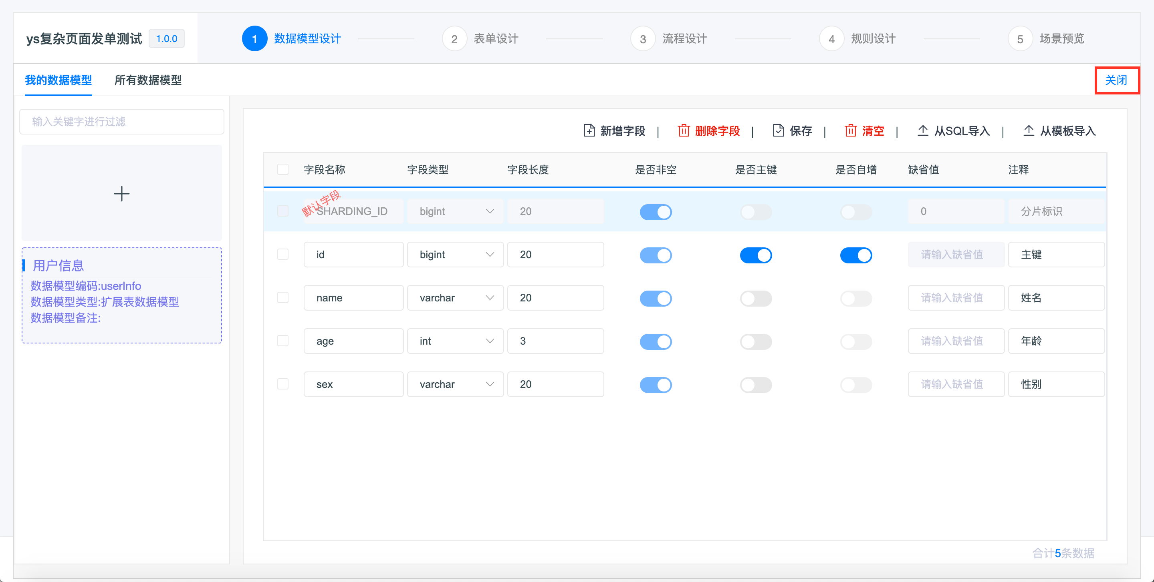Open int type dropdown for age row

tap(455, 341)
